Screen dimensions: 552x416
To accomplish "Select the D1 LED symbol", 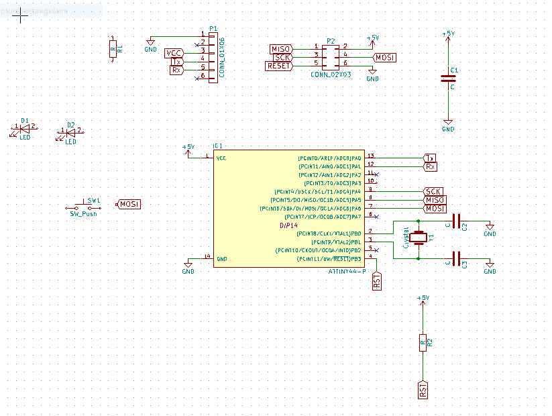I will coord(24,129).
